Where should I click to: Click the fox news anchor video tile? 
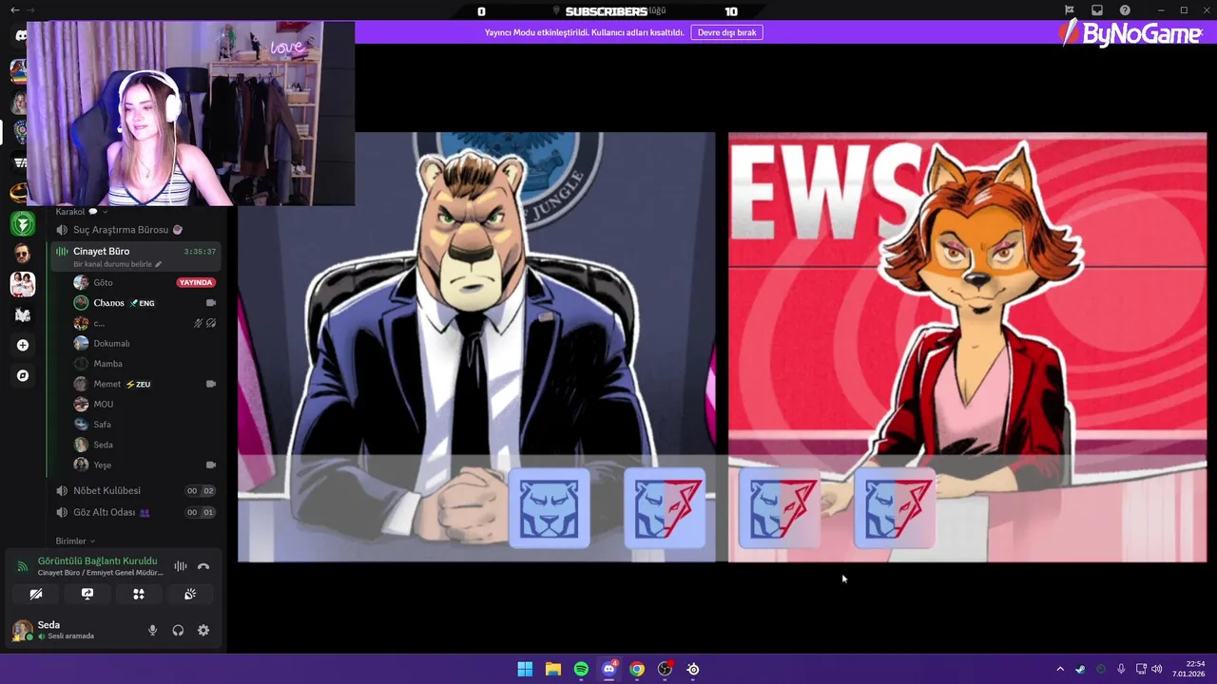click(967, 347)
